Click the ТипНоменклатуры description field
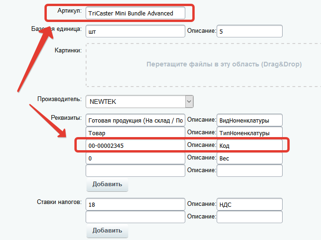Image resolution: width=321 pixels, height=240 pixels. [x=250, y=133]
